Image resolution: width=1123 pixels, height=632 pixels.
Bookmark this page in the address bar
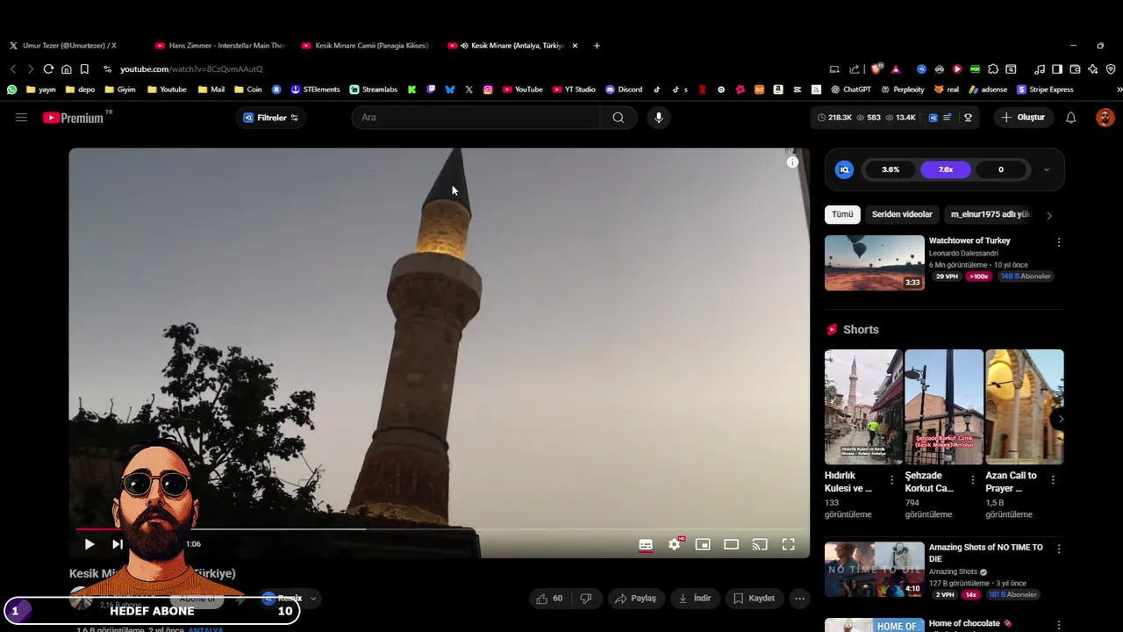click(x=84, y=69)
